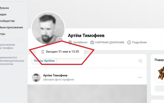
Task: Click the info icon near Подробнее
Action: (x=129, y=42)
